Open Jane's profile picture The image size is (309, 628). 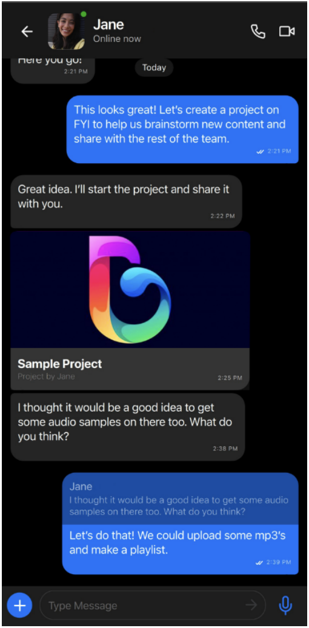(67, 32)
